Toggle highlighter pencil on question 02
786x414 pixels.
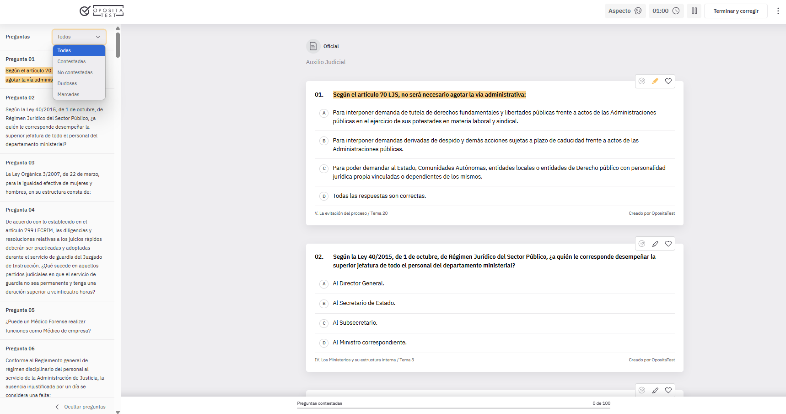click(655, 244)
